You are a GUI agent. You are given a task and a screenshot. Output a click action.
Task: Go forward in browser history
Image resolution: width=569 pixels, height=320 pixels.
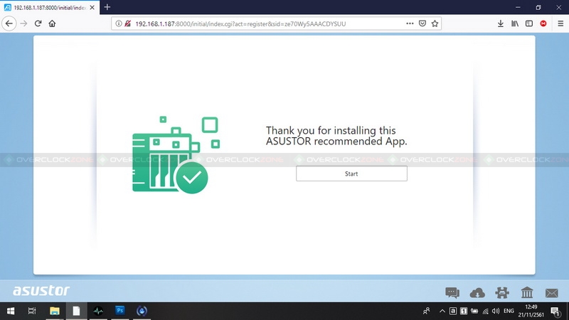(24, 23)
